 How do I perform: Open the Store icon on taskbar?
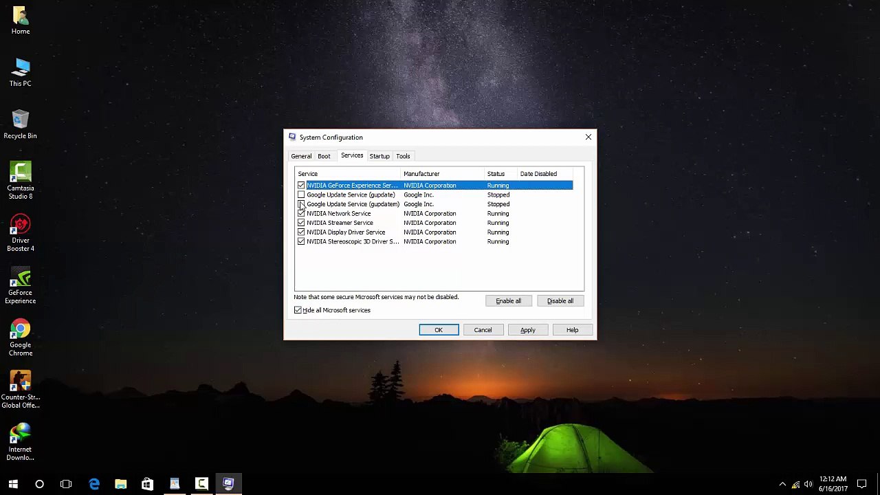click(147, 484)
